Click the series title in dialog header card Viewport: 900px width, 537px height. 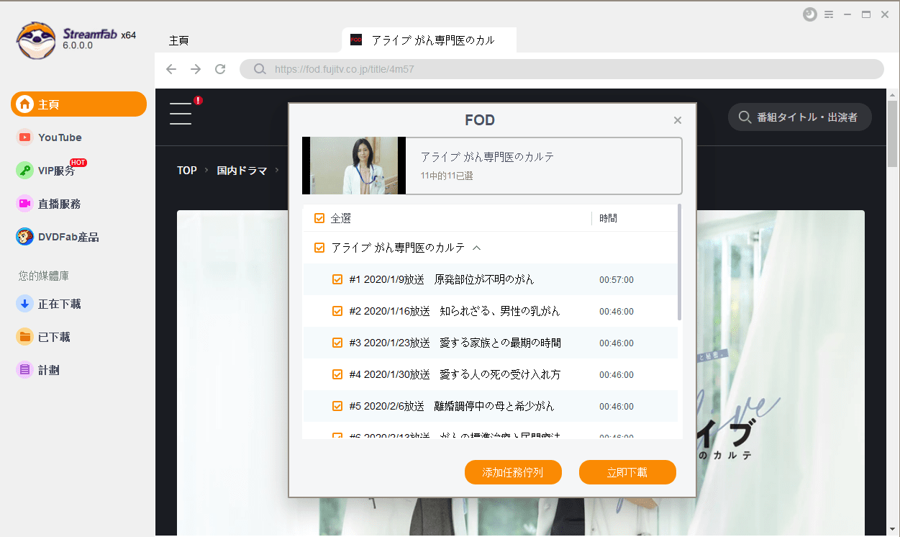pyautogui.click(x=487, y=157)
